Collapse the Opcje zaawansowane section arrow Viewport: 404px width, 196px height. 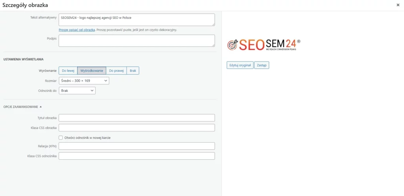(x=41, y=106)
